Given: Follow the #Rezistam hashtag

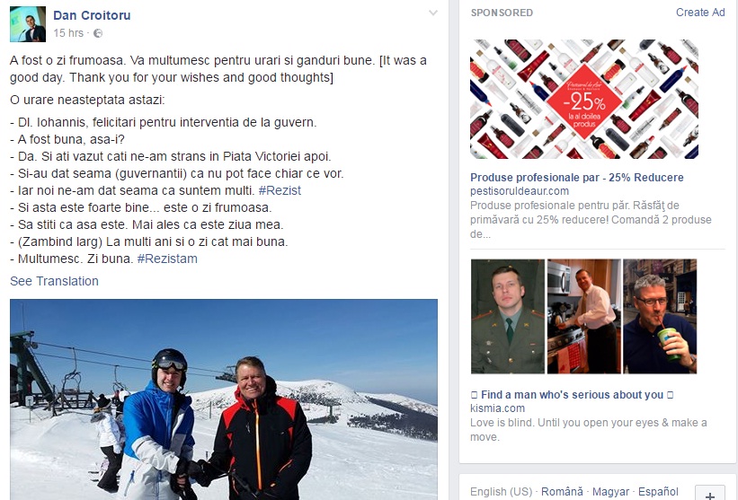Looking at the screenshot, I should tap(167, 259).
